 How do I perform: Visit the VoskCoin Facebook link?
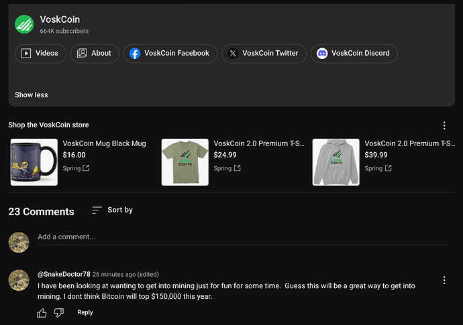coord(170,54)
